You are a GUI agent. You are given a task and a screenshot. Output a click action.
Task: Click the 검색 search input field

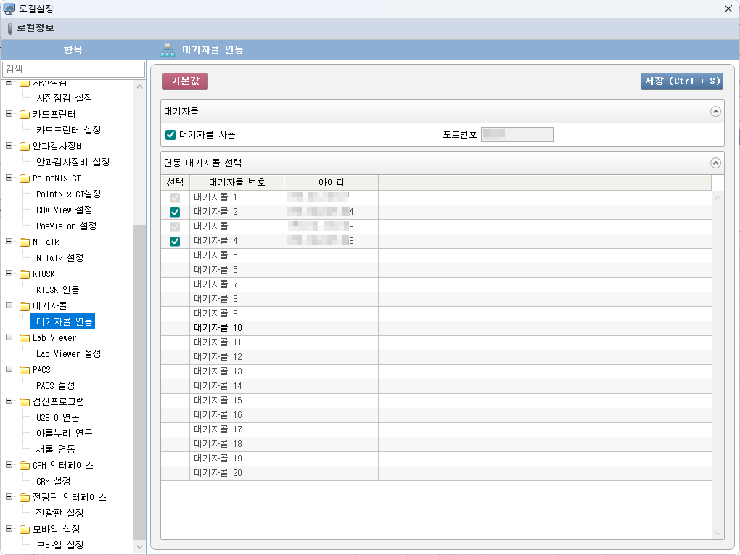[x=73, y=69]
